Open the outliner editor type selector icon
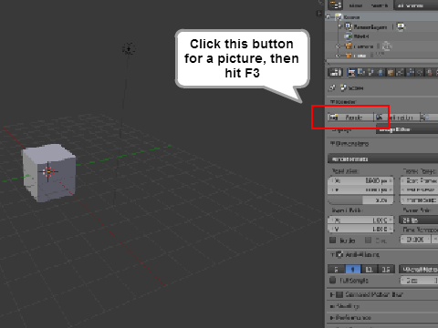The height and width of the screenshot is (328, 438). tap(336, 5)
